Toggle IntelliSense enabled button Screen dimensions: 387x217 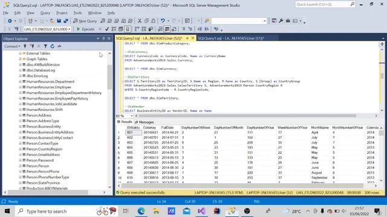coord(128,29)
